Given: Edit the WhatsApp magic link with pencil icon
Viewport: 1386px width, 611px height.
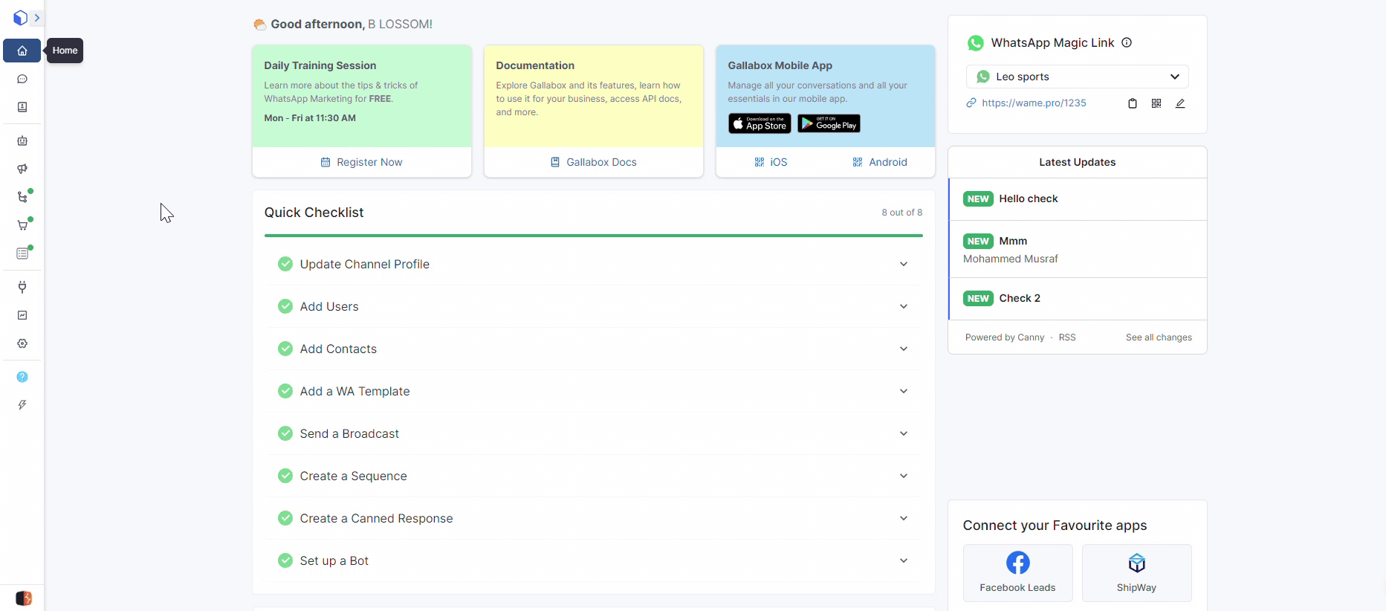Looking at the screenshot, I should (1179, 103).
